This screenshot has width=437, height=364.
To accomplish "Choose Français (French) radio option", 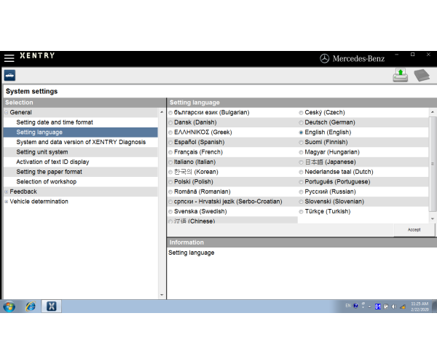I will pos(170,152).
